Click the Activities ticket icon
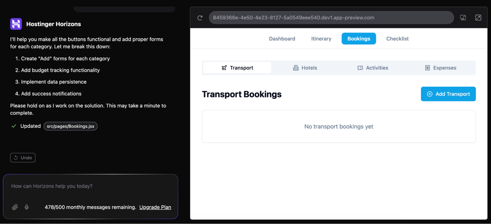The image size is (491, 224). click(x=360, y=67)
